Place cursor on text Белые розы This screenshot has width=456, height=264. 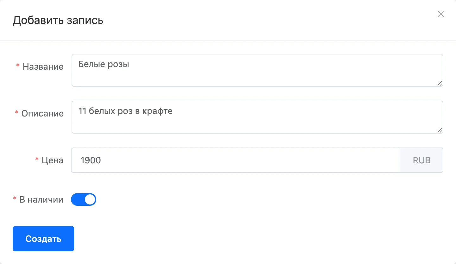(104, 65)
